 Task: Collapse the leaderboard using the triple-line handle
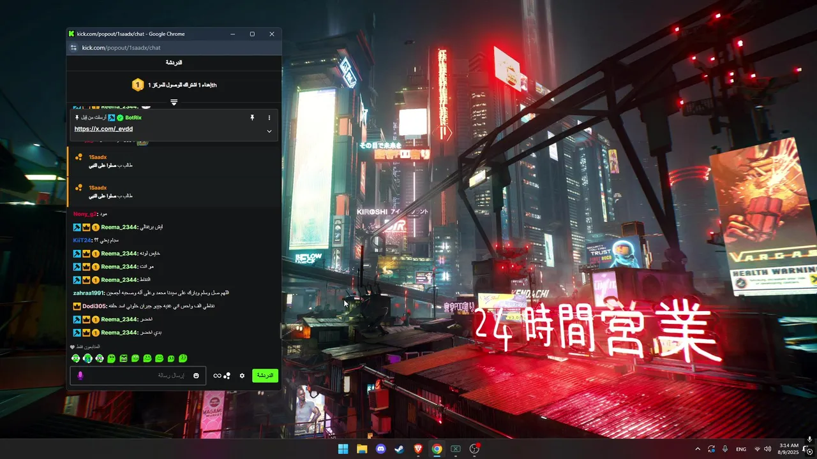click(174, 102)
